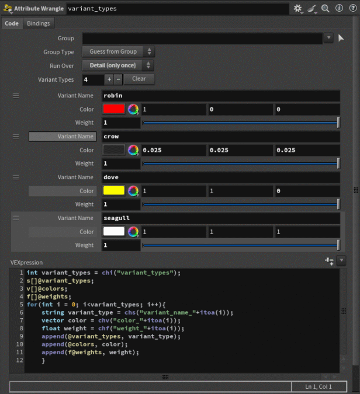Open the help question mark icon

[x=351, y=9]
